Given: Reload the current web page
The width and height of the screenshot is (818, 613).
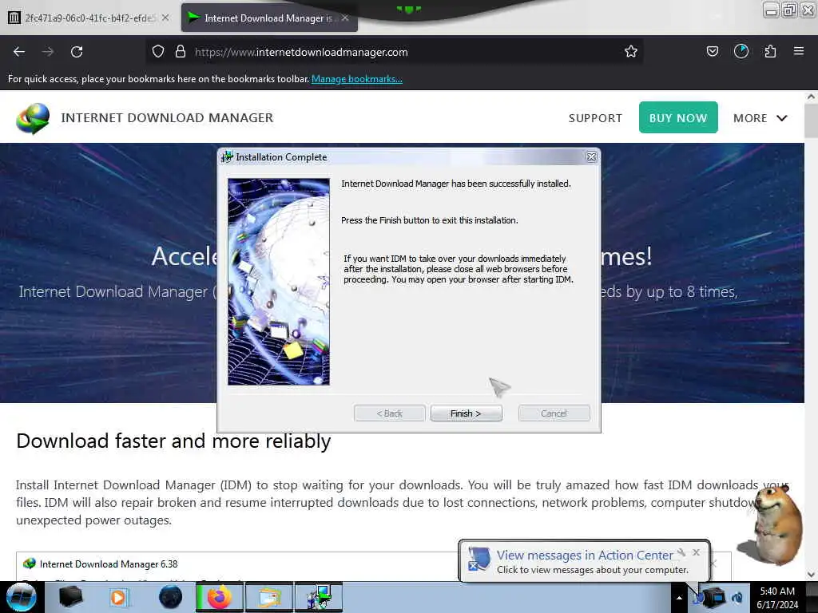Looking at the screenshot, I should click(x=77, y=52).
